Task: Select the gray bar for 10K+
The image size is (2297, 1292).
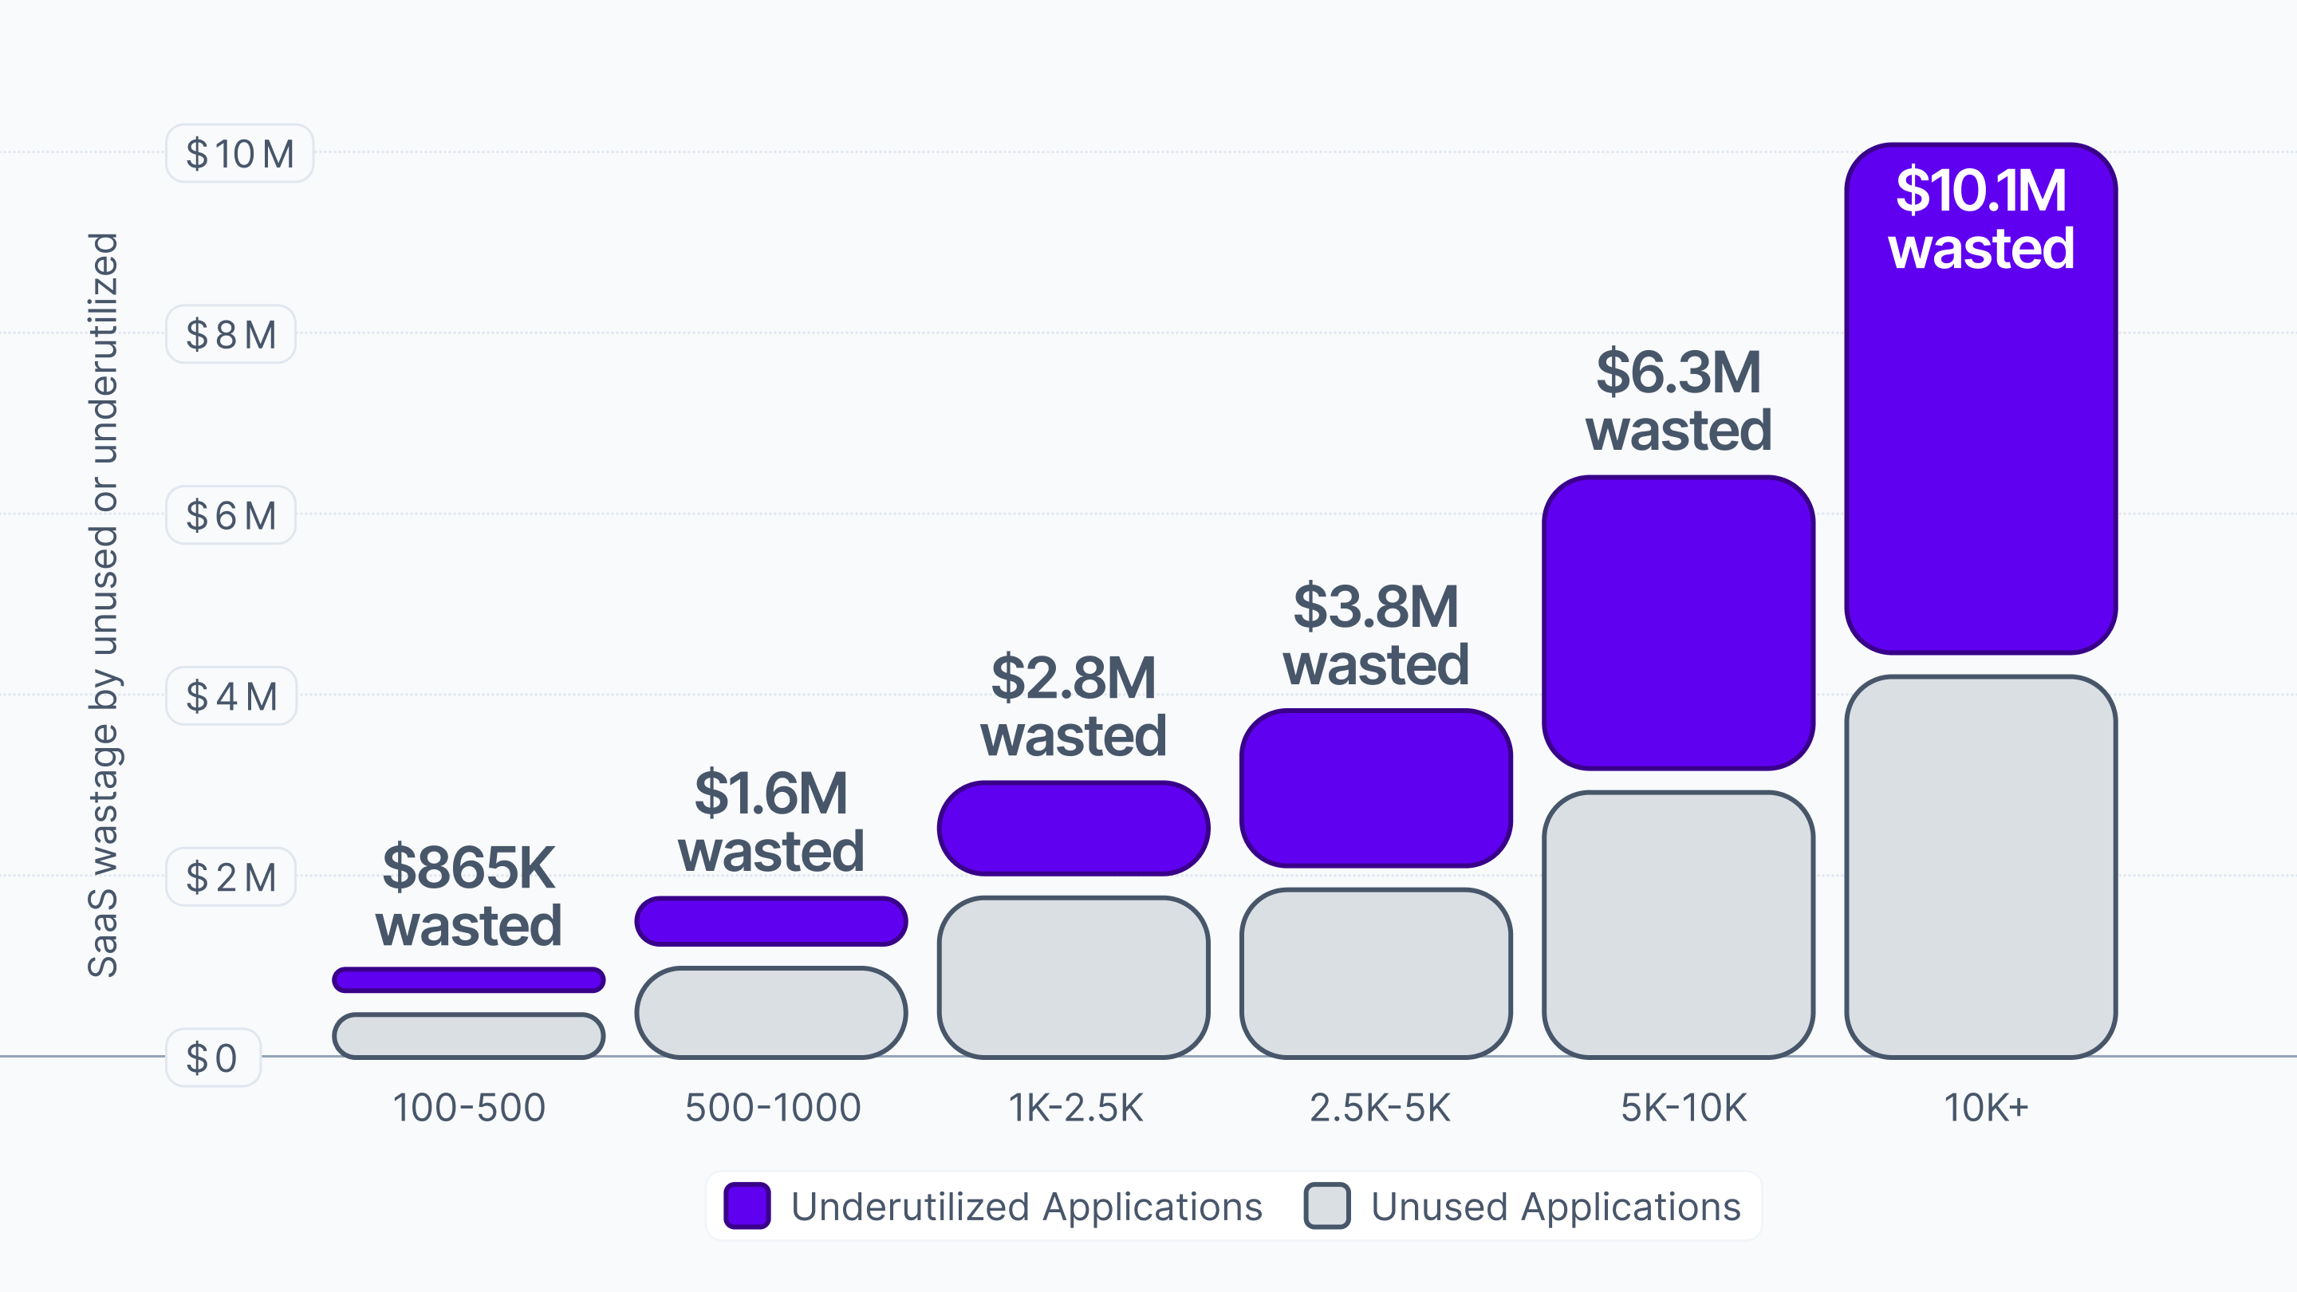Action: tap(1980, 867)
